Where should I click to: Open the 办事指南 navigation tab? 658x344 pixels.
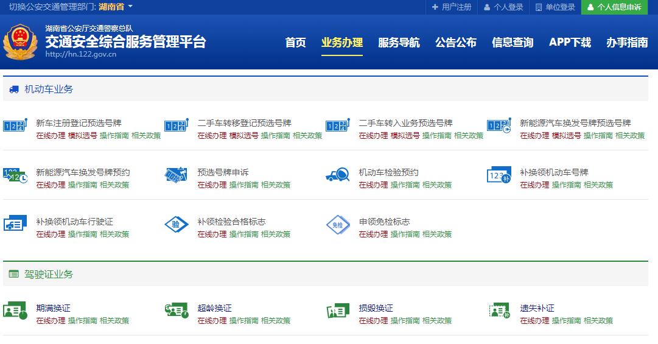point(627,43)
